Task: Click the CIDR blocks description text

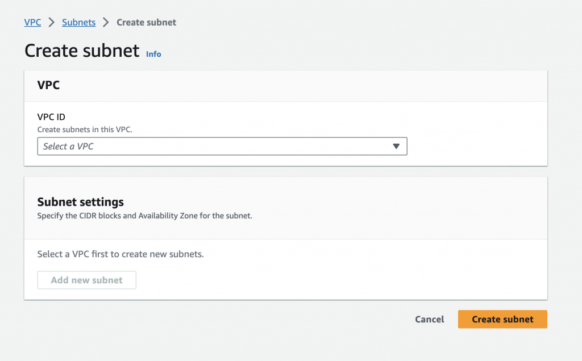Action: (144, 216)
